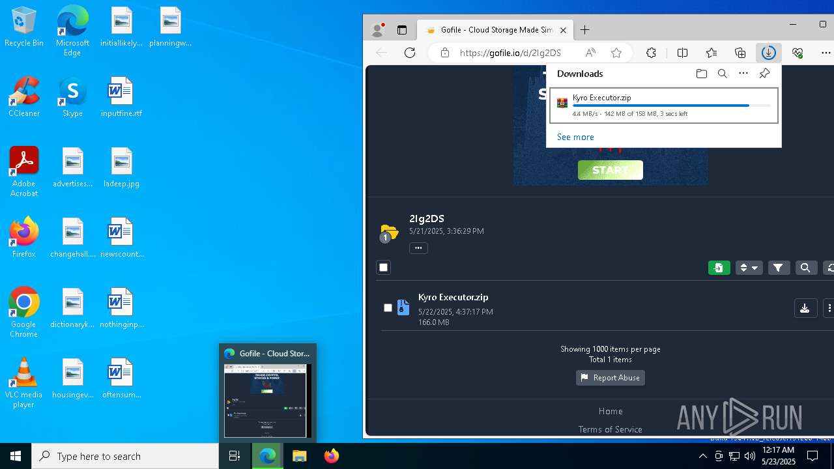The height and width of the screenshot is (469, 834).
Task: Open Edge settings and more menu
Action: click(x=826, y=53)
